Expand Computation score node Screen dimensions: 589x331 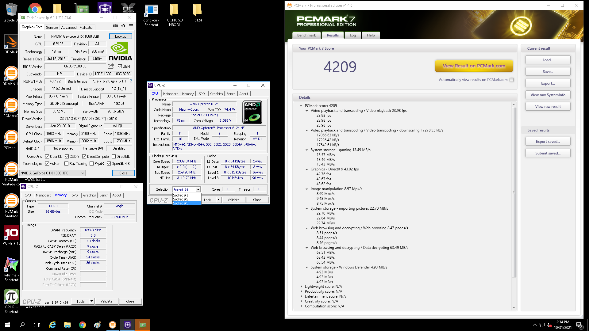coord(301,306)
